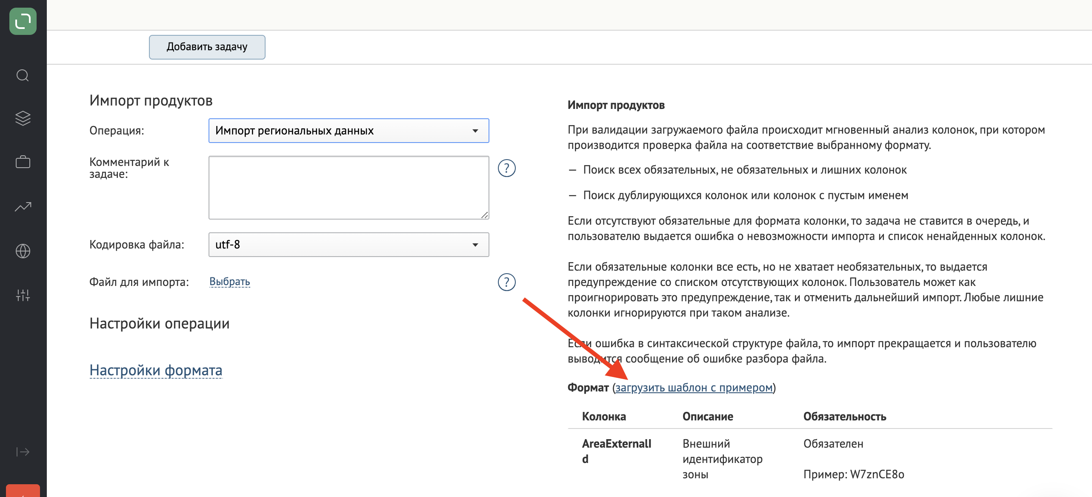Click the green app logo icon
The image size is (1092, 497).
(23, 21)
